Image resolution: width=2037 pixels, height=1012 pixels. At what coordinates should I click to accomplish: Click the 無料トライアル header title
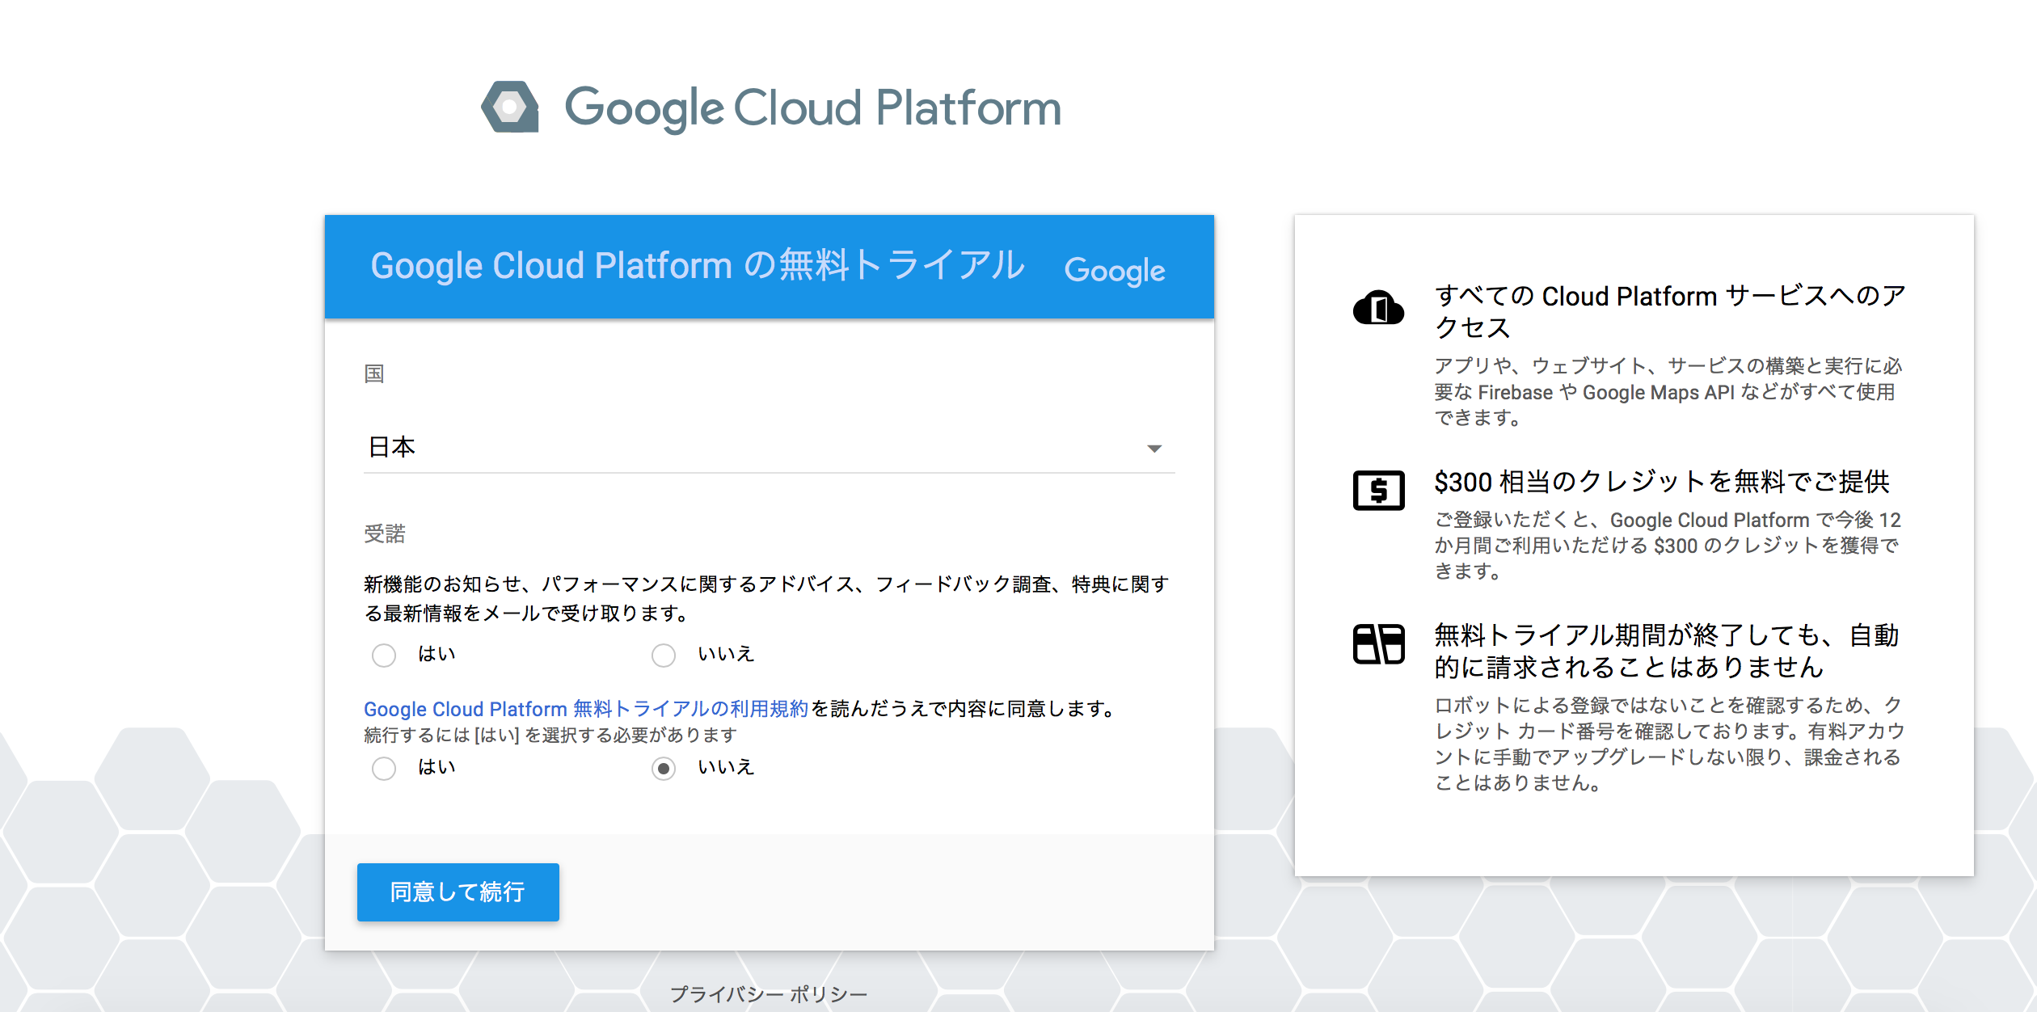tap(698, 266)
